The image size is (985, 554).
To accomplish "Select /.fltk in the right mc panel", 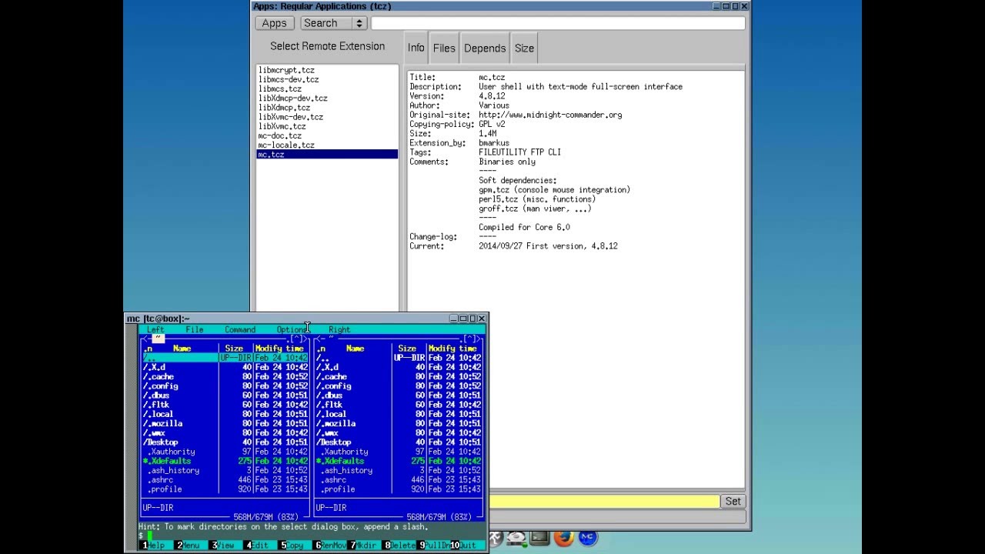I will (x=398, y=405).
